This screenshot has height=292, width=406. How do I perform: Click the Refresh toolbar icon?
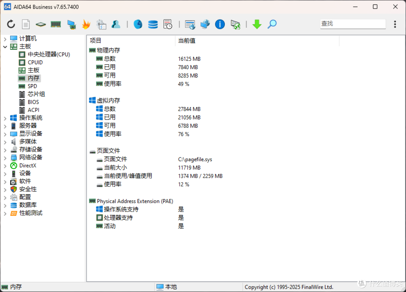(x=11, y=24)
